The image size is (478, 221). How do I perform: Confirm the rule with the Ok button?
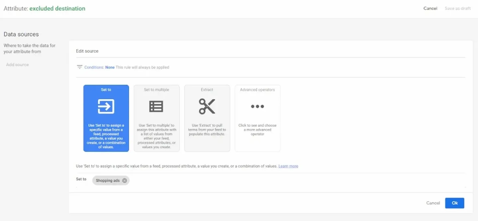tap(454, 203)
